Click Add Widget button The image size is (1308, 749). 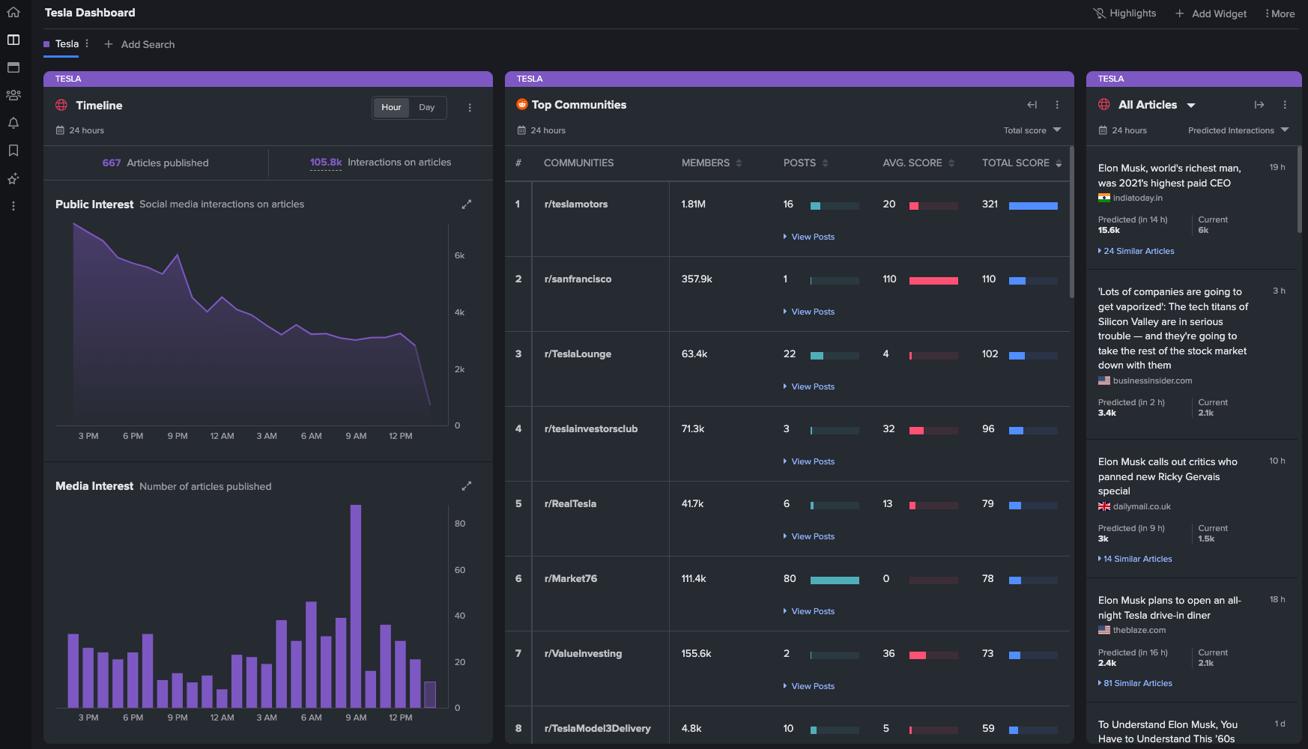1211,13
